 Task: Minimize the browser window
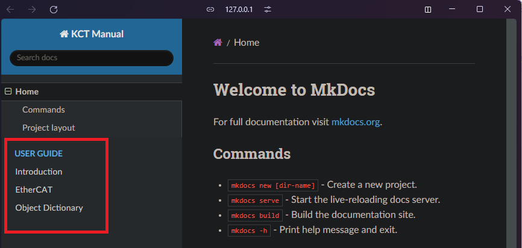(x=451, y=9)
